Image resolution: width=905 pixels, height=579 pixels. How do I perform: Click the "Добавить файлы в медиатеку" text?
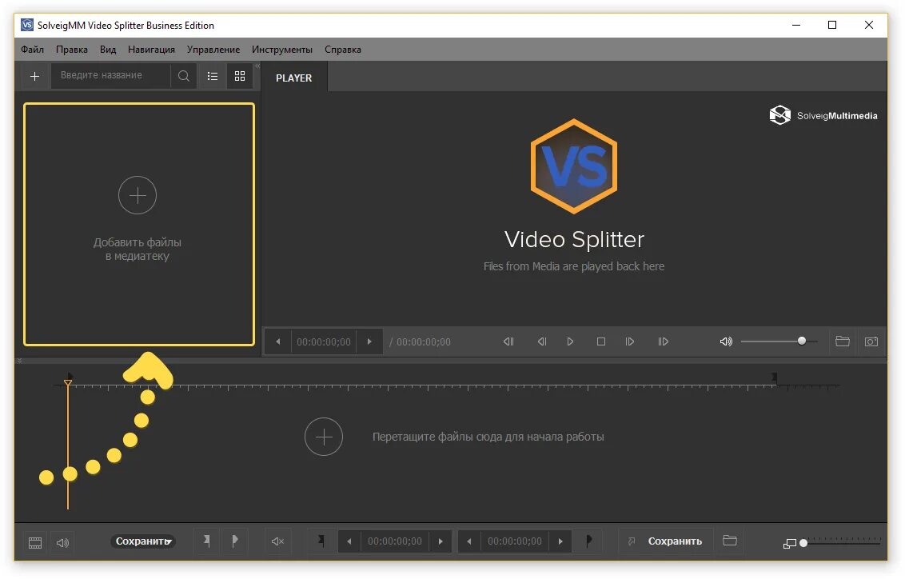(138, 249)
